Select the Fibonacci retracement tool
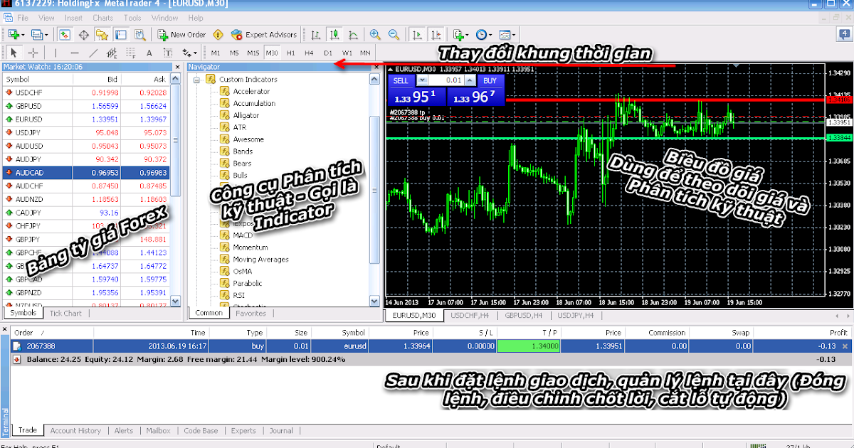The height and width of the screenshot is (448, 854). pyautogui.click(x=130, y=53)
